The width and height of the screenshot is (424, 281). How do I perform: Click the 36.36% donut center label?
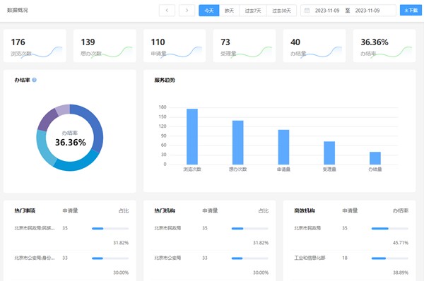70,143
